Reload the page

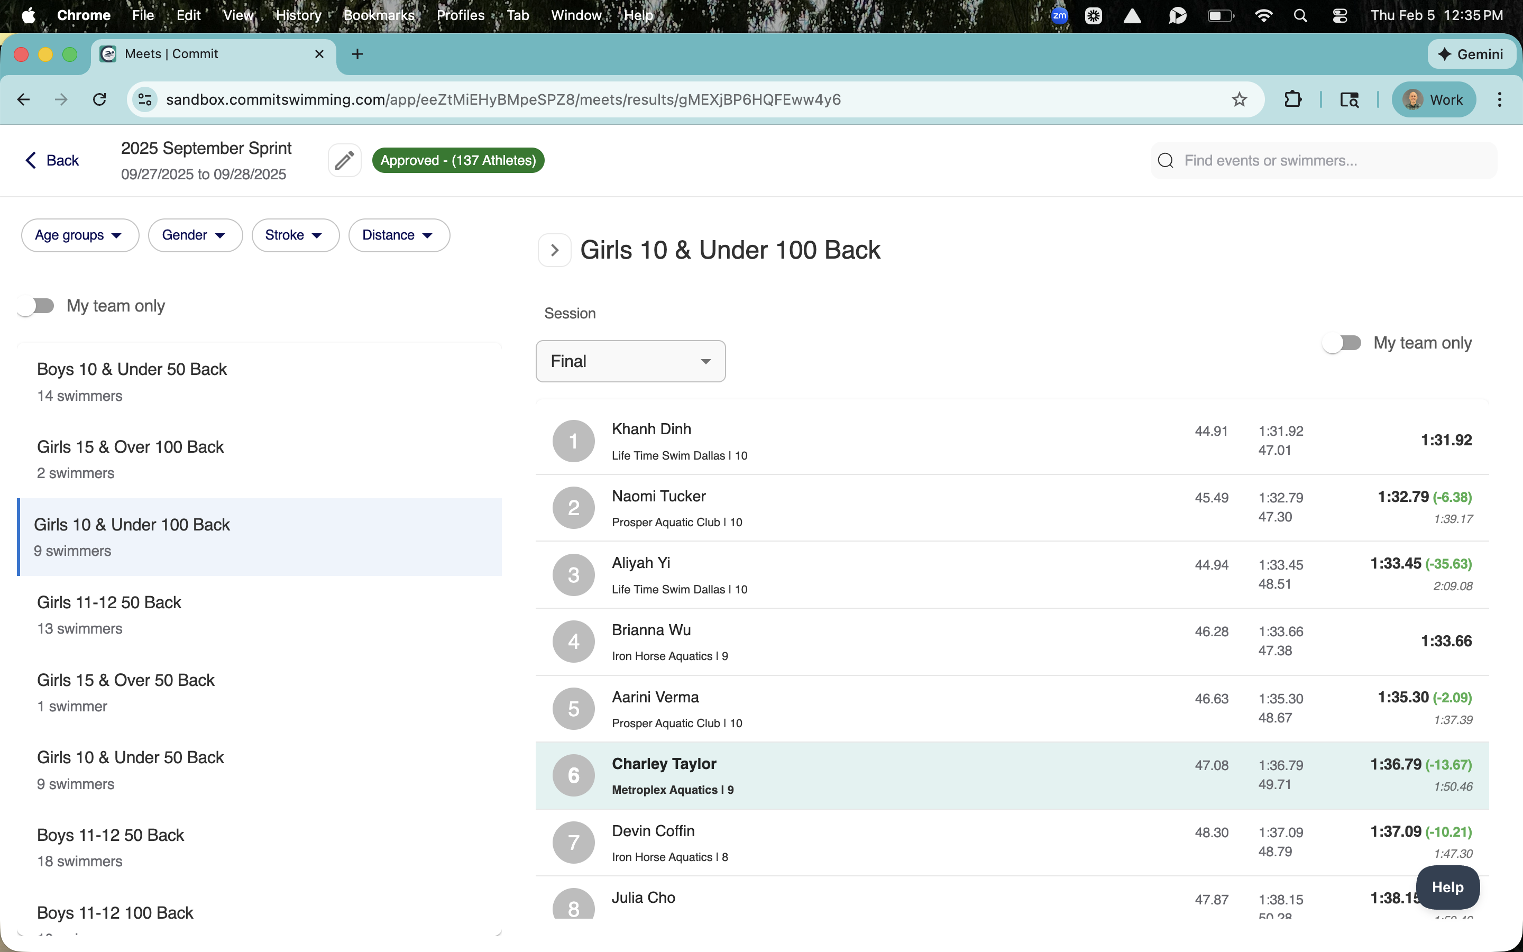[99, 99]
